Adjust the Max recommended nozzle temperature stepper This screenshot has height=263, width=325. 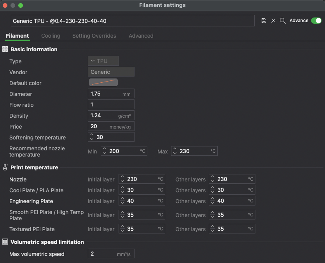click(175, 151)
